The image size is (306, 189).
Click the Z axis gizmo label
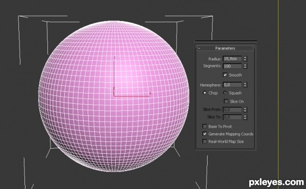click(114, 57)
